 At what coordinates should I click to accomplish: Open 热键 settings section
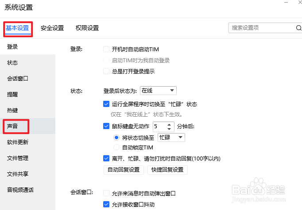coord(13,110)
